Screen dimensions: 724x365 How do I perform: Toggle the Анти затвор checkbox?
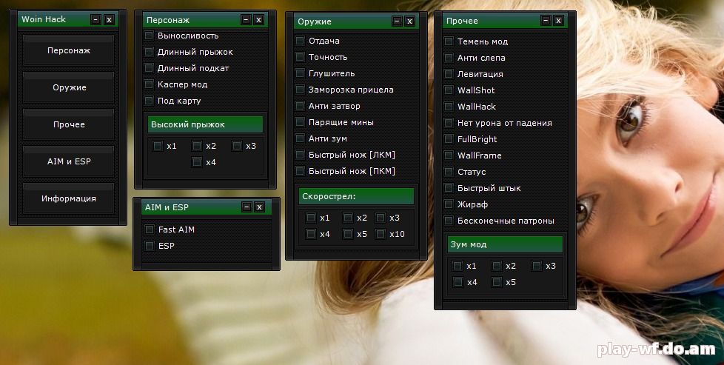tap(300, 106)
